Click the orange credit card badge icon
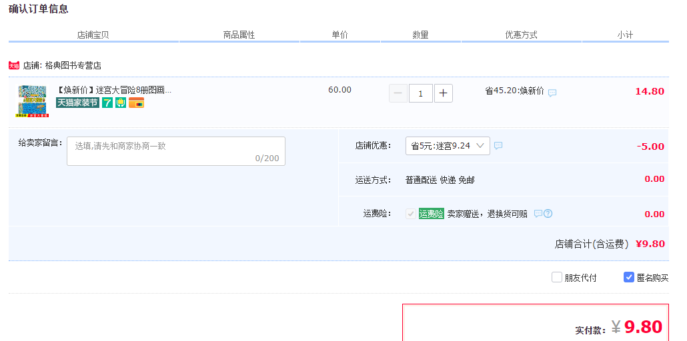The width and height of the screenshot is (687, 341). click(136, 103)
